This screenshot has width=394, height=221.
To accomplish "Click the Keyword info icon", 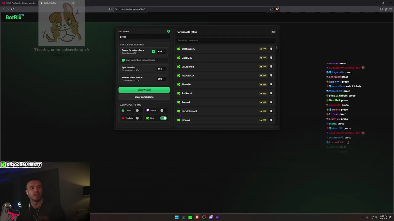I will coord(168,31).
